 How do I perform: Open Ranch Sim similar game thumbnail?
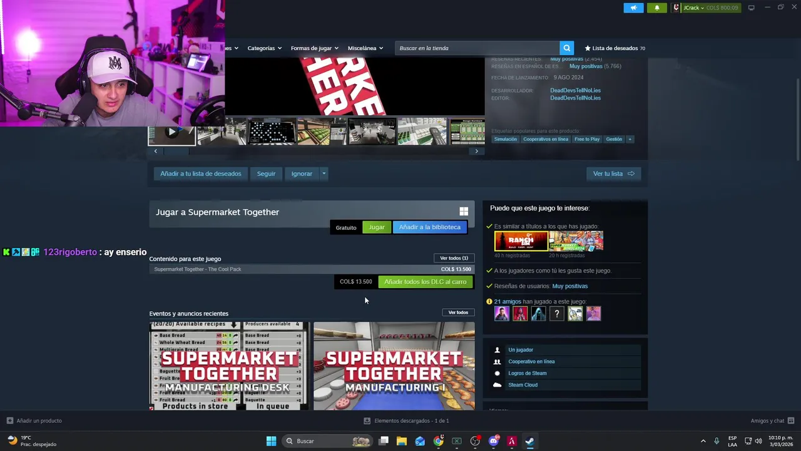tap(521, 241)
